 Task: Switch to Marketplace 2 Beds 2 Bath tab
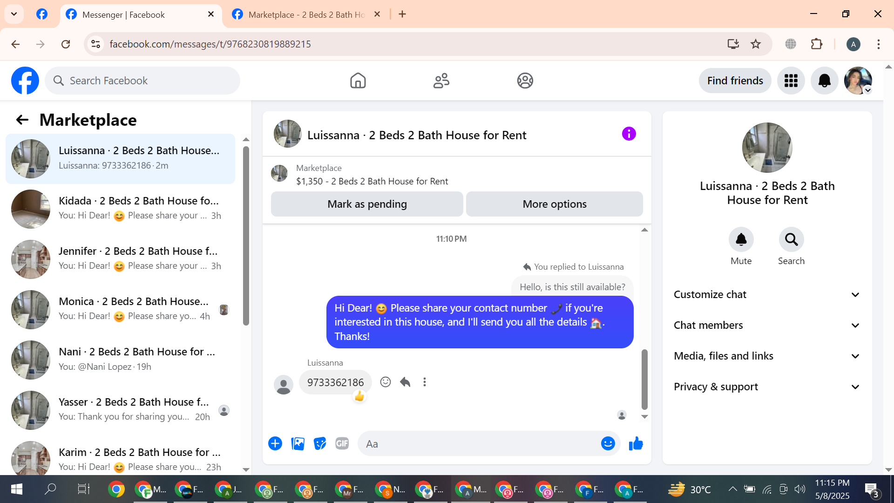click(306, 14)
